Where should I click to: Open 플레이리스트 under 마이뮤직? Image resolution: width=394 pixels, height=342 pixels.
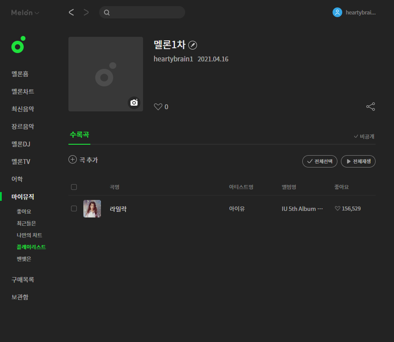[31, 247]
